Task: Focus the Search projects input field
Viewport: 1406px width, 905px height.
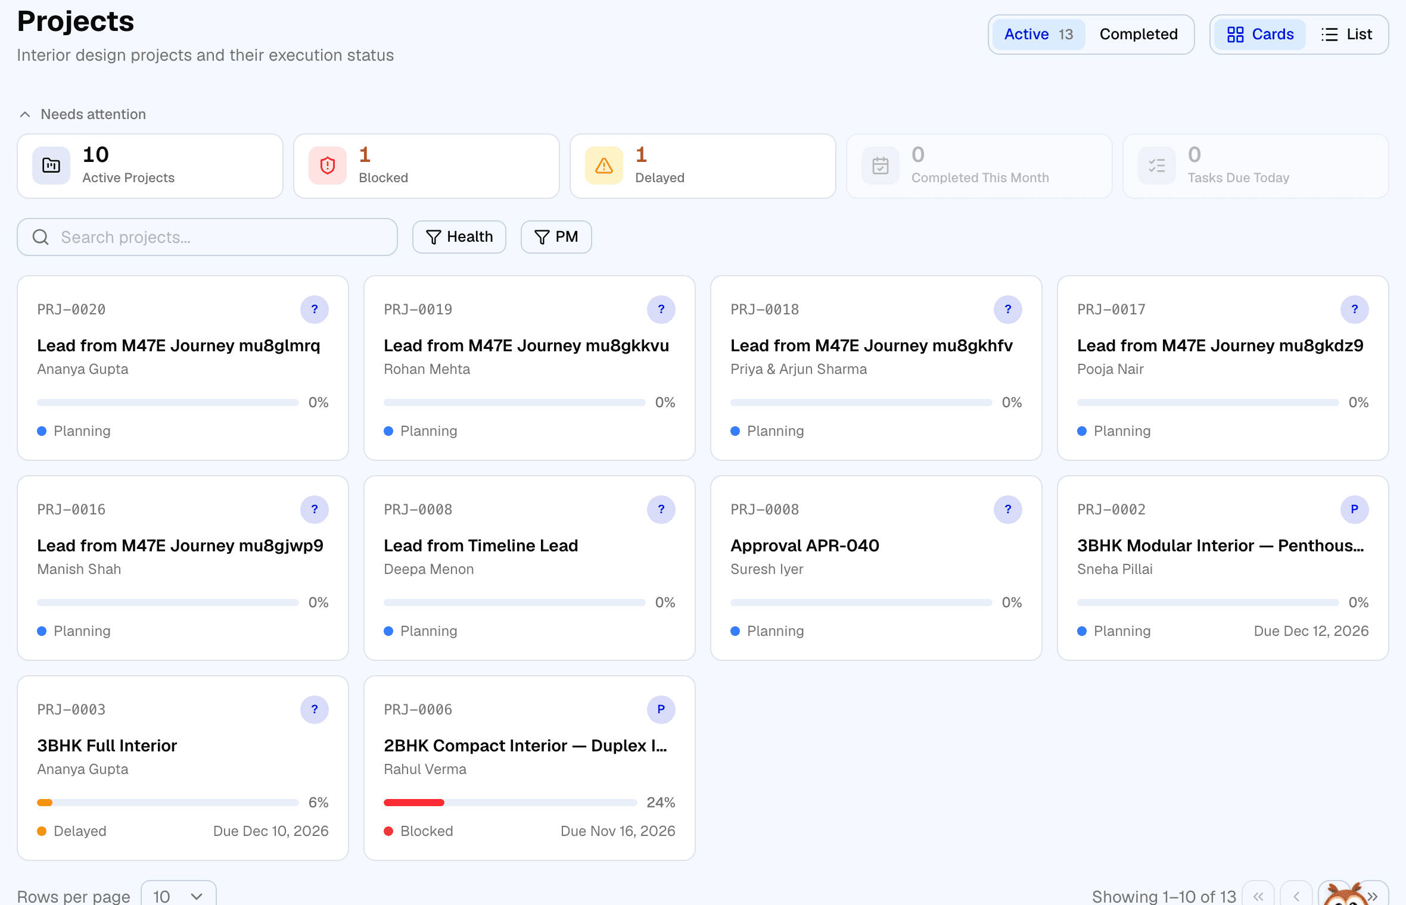Action: point(207,237)
